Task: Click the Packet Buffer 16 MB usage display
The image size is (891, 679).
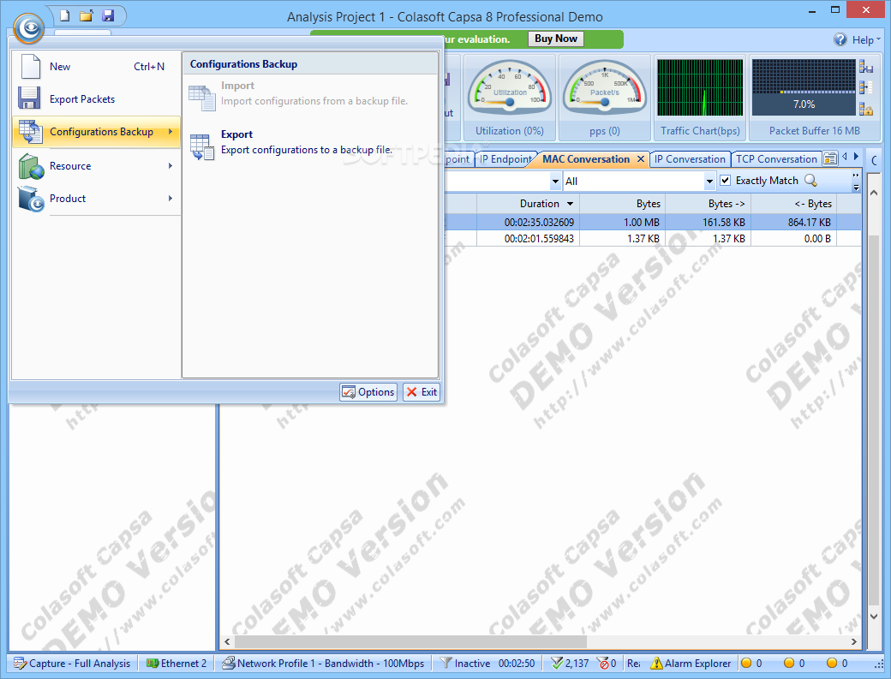Action: pyautogui.click(x=804, y=87)
